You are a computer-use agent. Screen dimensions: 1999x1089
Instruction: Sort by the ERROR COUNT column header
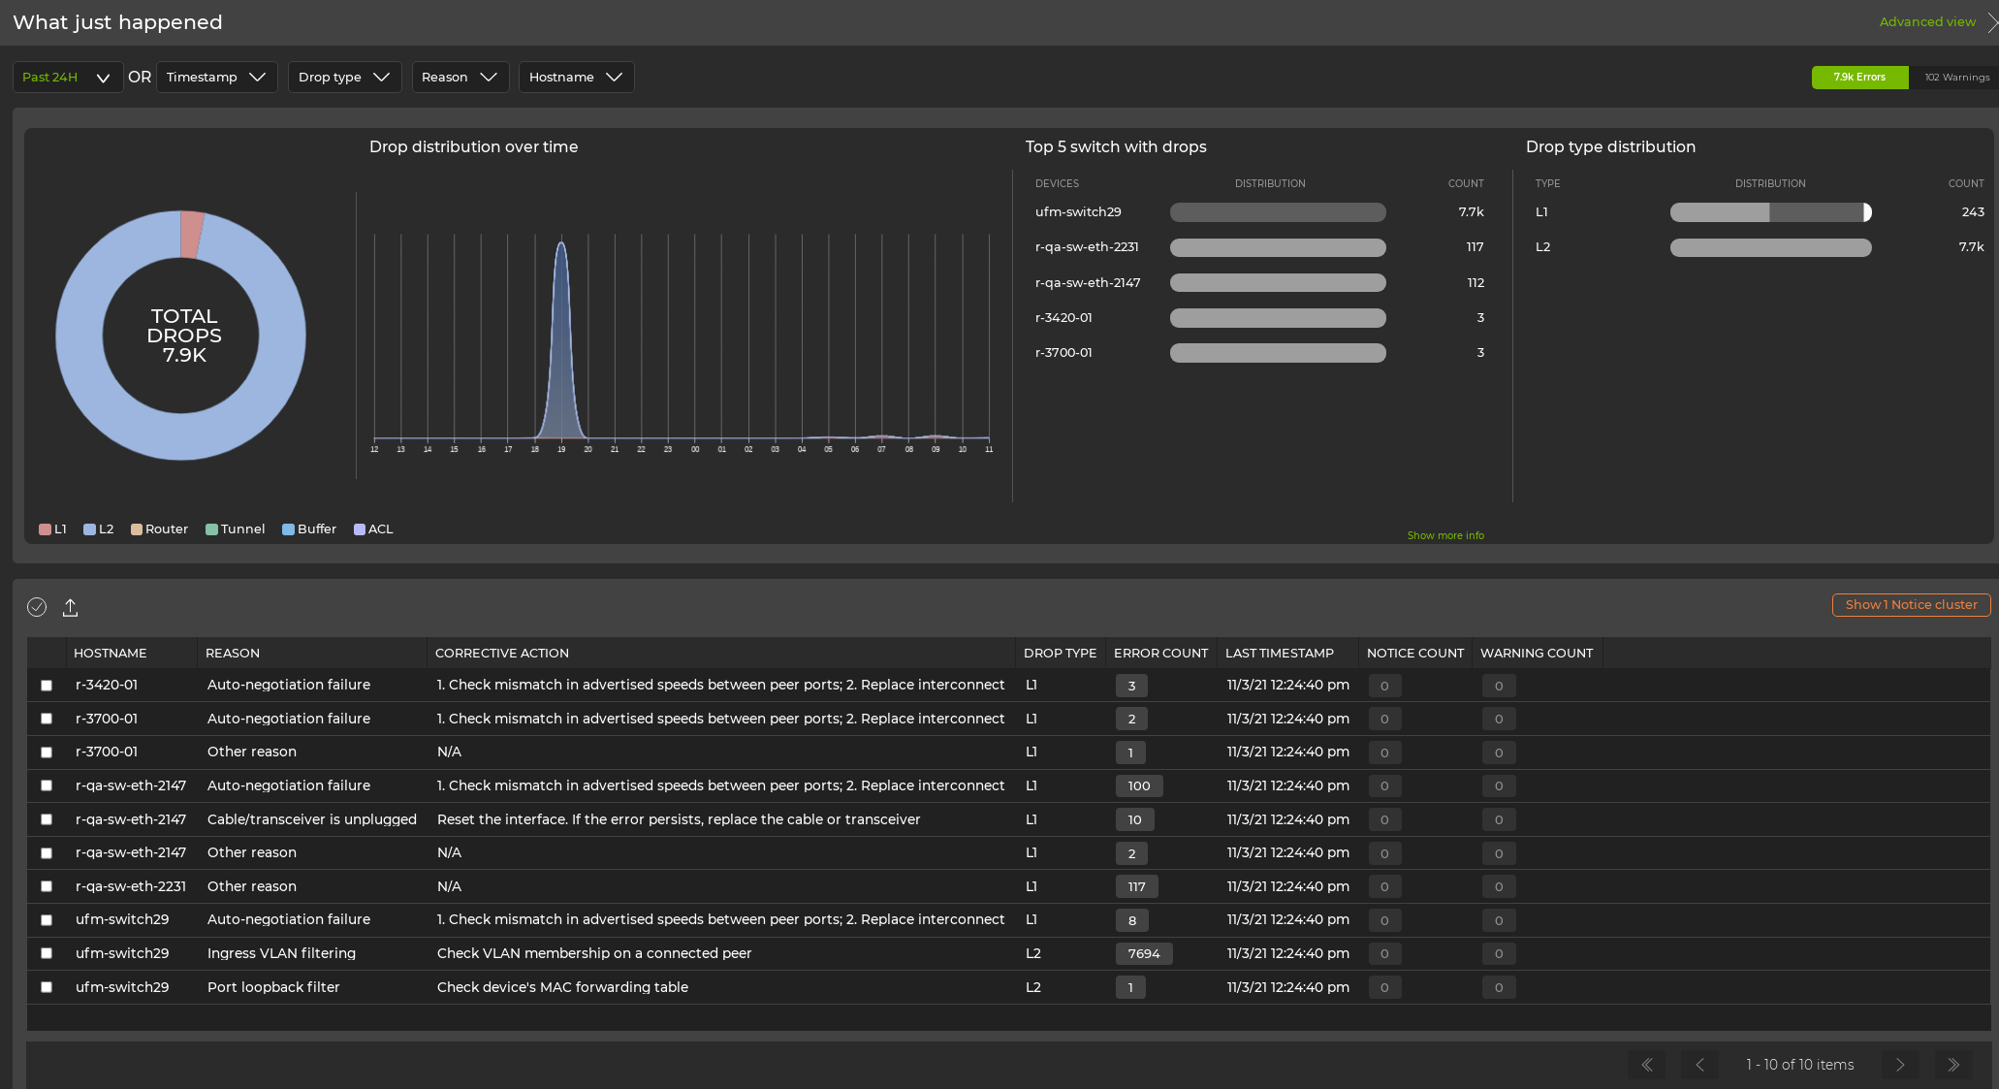coord(1160,654)
